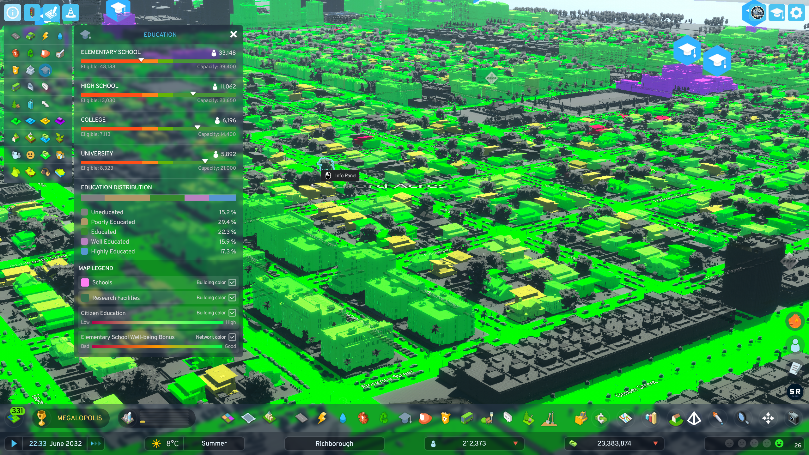Open the Police badge infoview icon
809x455 pixels.
pos(15,70)
